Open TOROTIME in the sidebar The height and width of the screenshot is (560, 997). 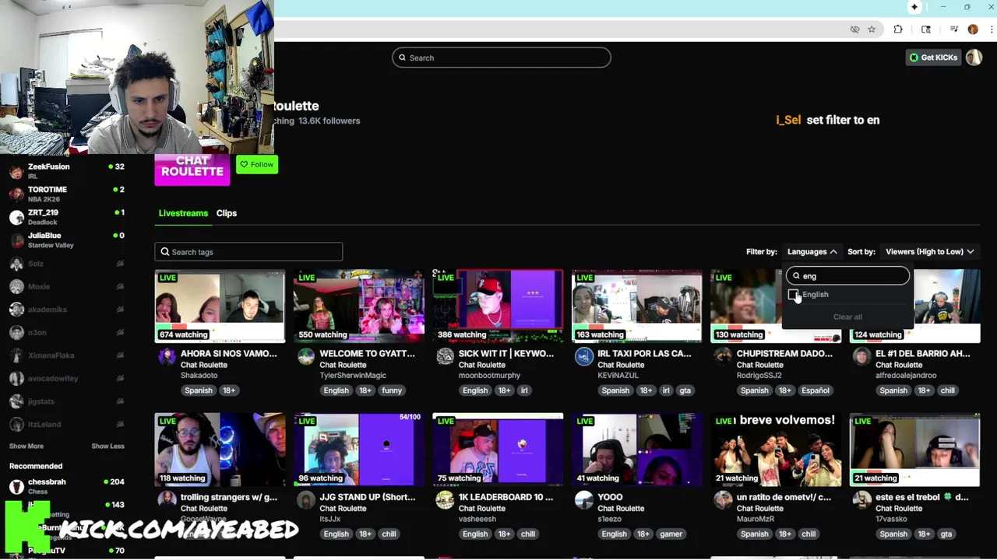pos(66,194)
